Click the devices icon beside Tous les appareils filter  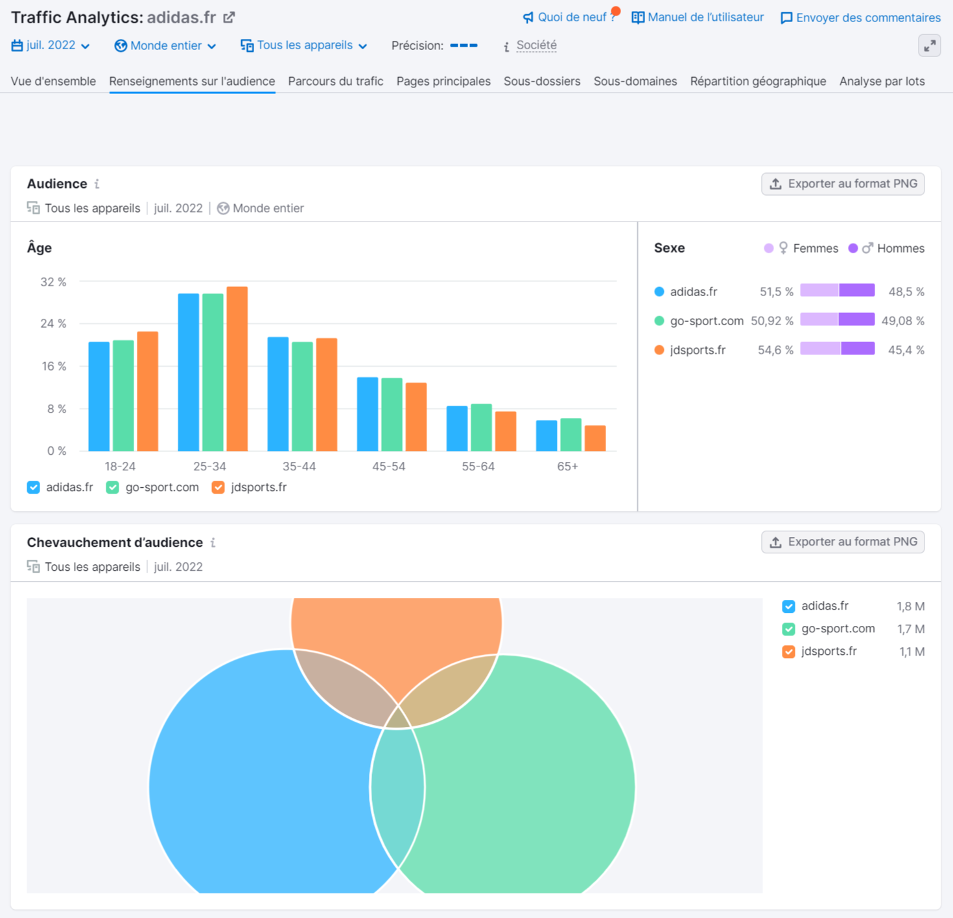[x=247, y=45]
